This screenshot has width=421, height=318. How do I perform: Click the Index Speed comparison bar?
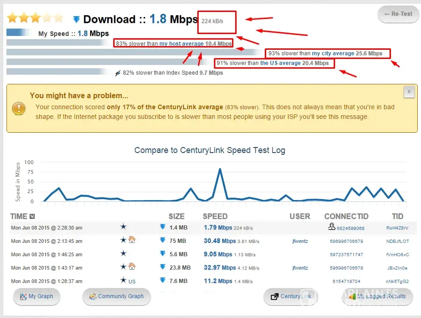[x=58, y=71]
